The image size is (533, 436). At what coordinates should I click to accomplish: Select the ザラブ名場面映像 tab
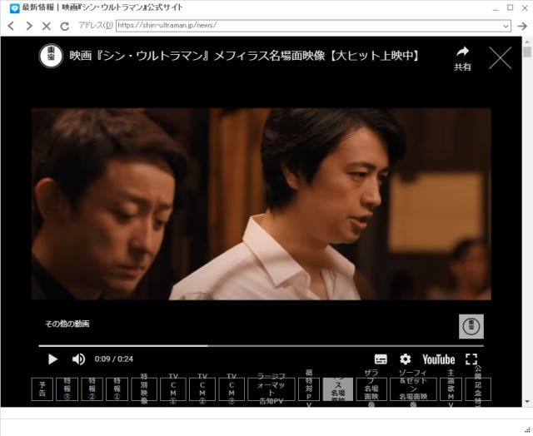pos(371,389)
